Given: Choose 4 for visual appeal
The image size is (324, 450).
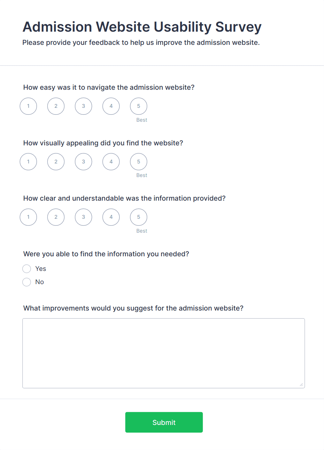Looking at the screenshot, I should (111, 162).
